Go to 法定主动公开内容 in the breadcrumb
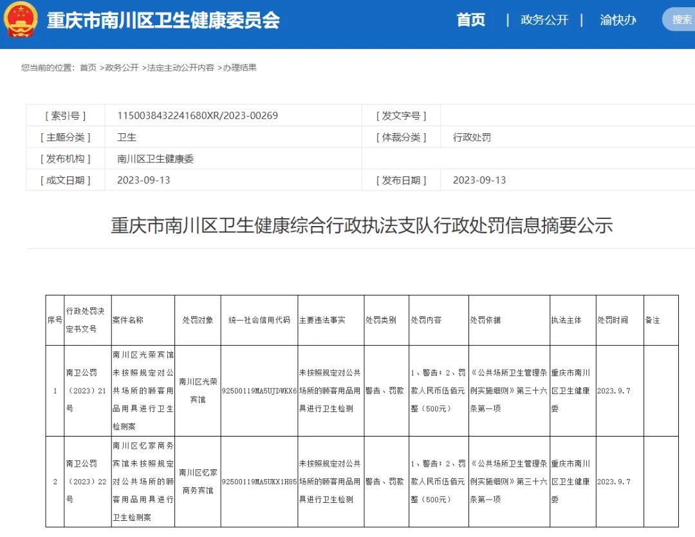695x537 pixels. coord(180,68)
